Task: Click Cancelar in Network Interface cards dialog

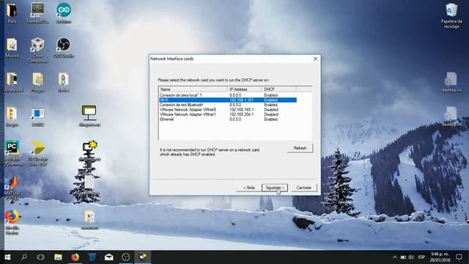Action: [x=304, y=188]
